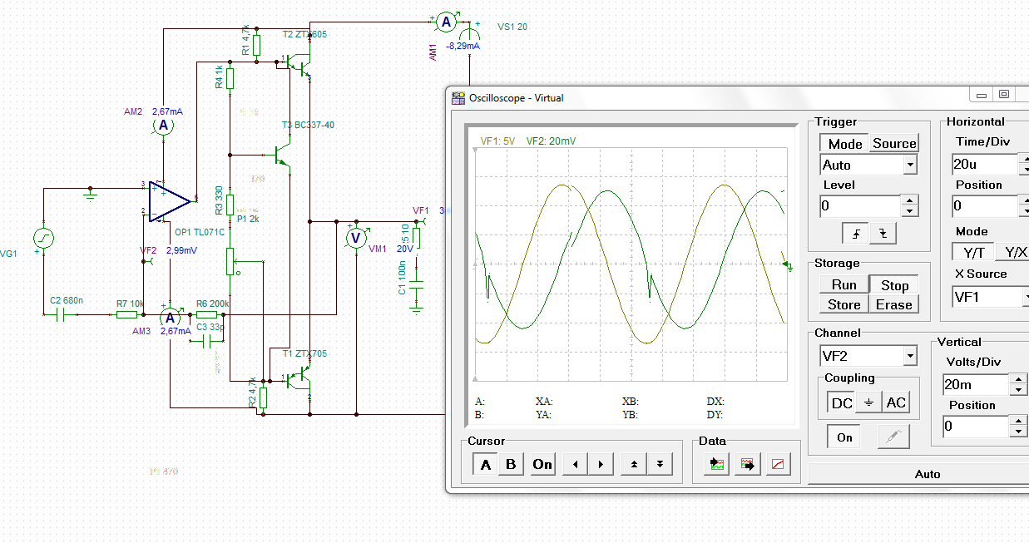Click vertical Position input field

975,427
